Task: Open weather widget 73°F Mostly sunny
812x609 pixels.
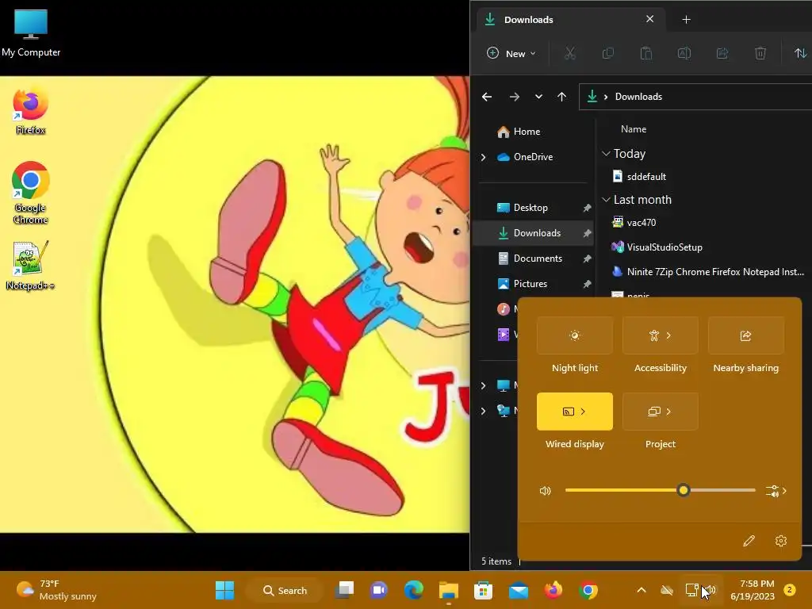Action: point(56,590)
